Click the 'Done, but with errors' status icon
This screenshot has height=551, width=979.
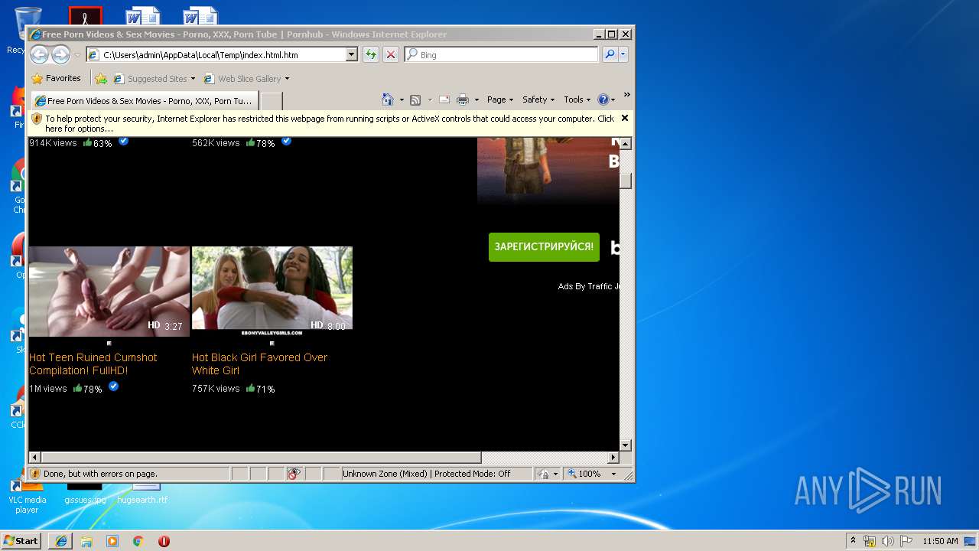coord(35,474)
